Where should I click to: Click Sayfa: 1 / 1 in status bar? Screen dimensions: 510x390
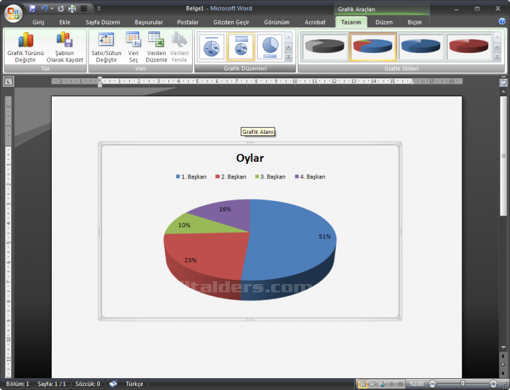pyautogui.click(x=52, y=384)
